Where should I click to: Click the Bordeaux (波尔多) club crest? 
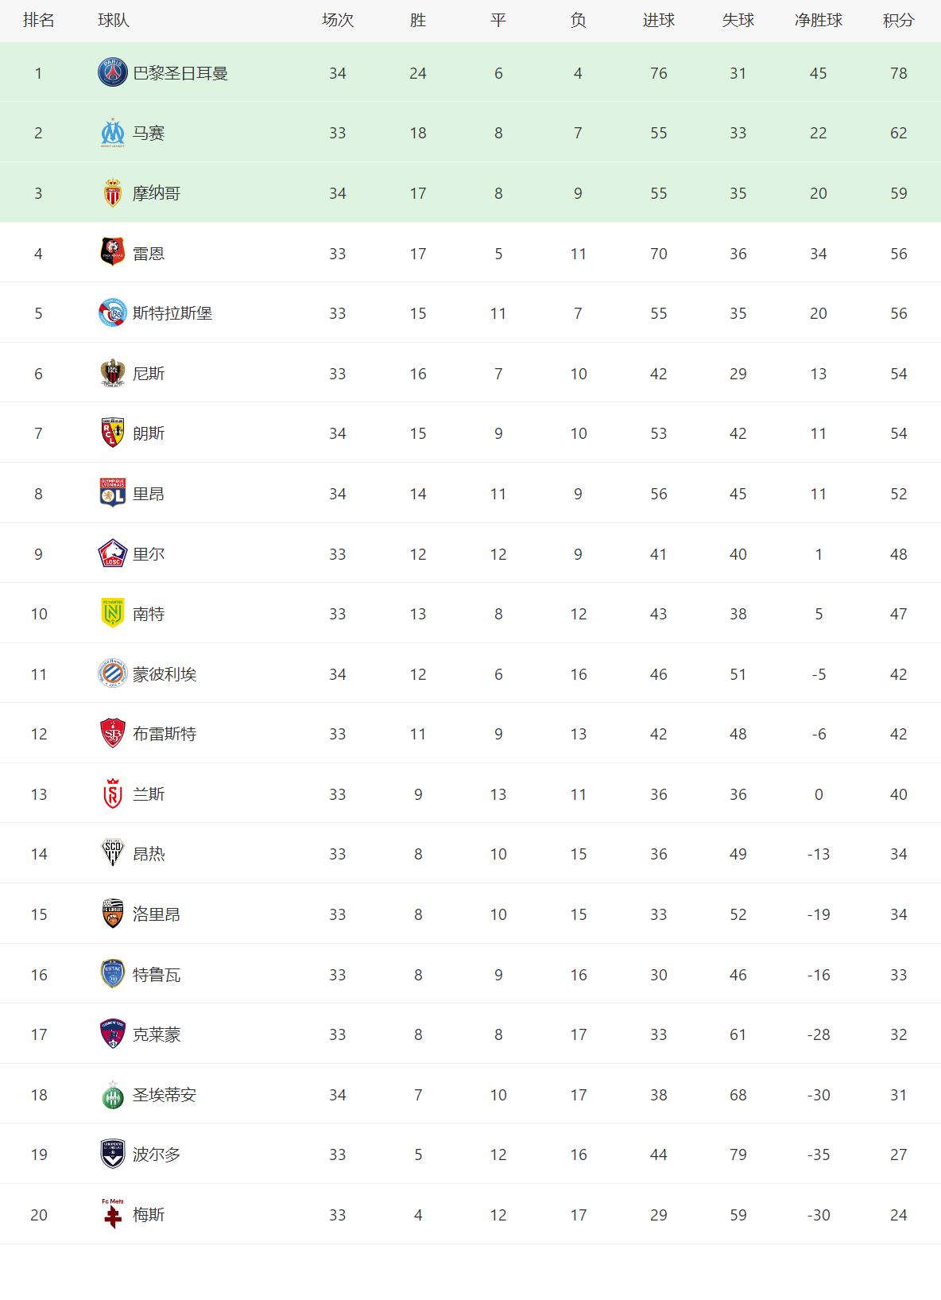112,1154
